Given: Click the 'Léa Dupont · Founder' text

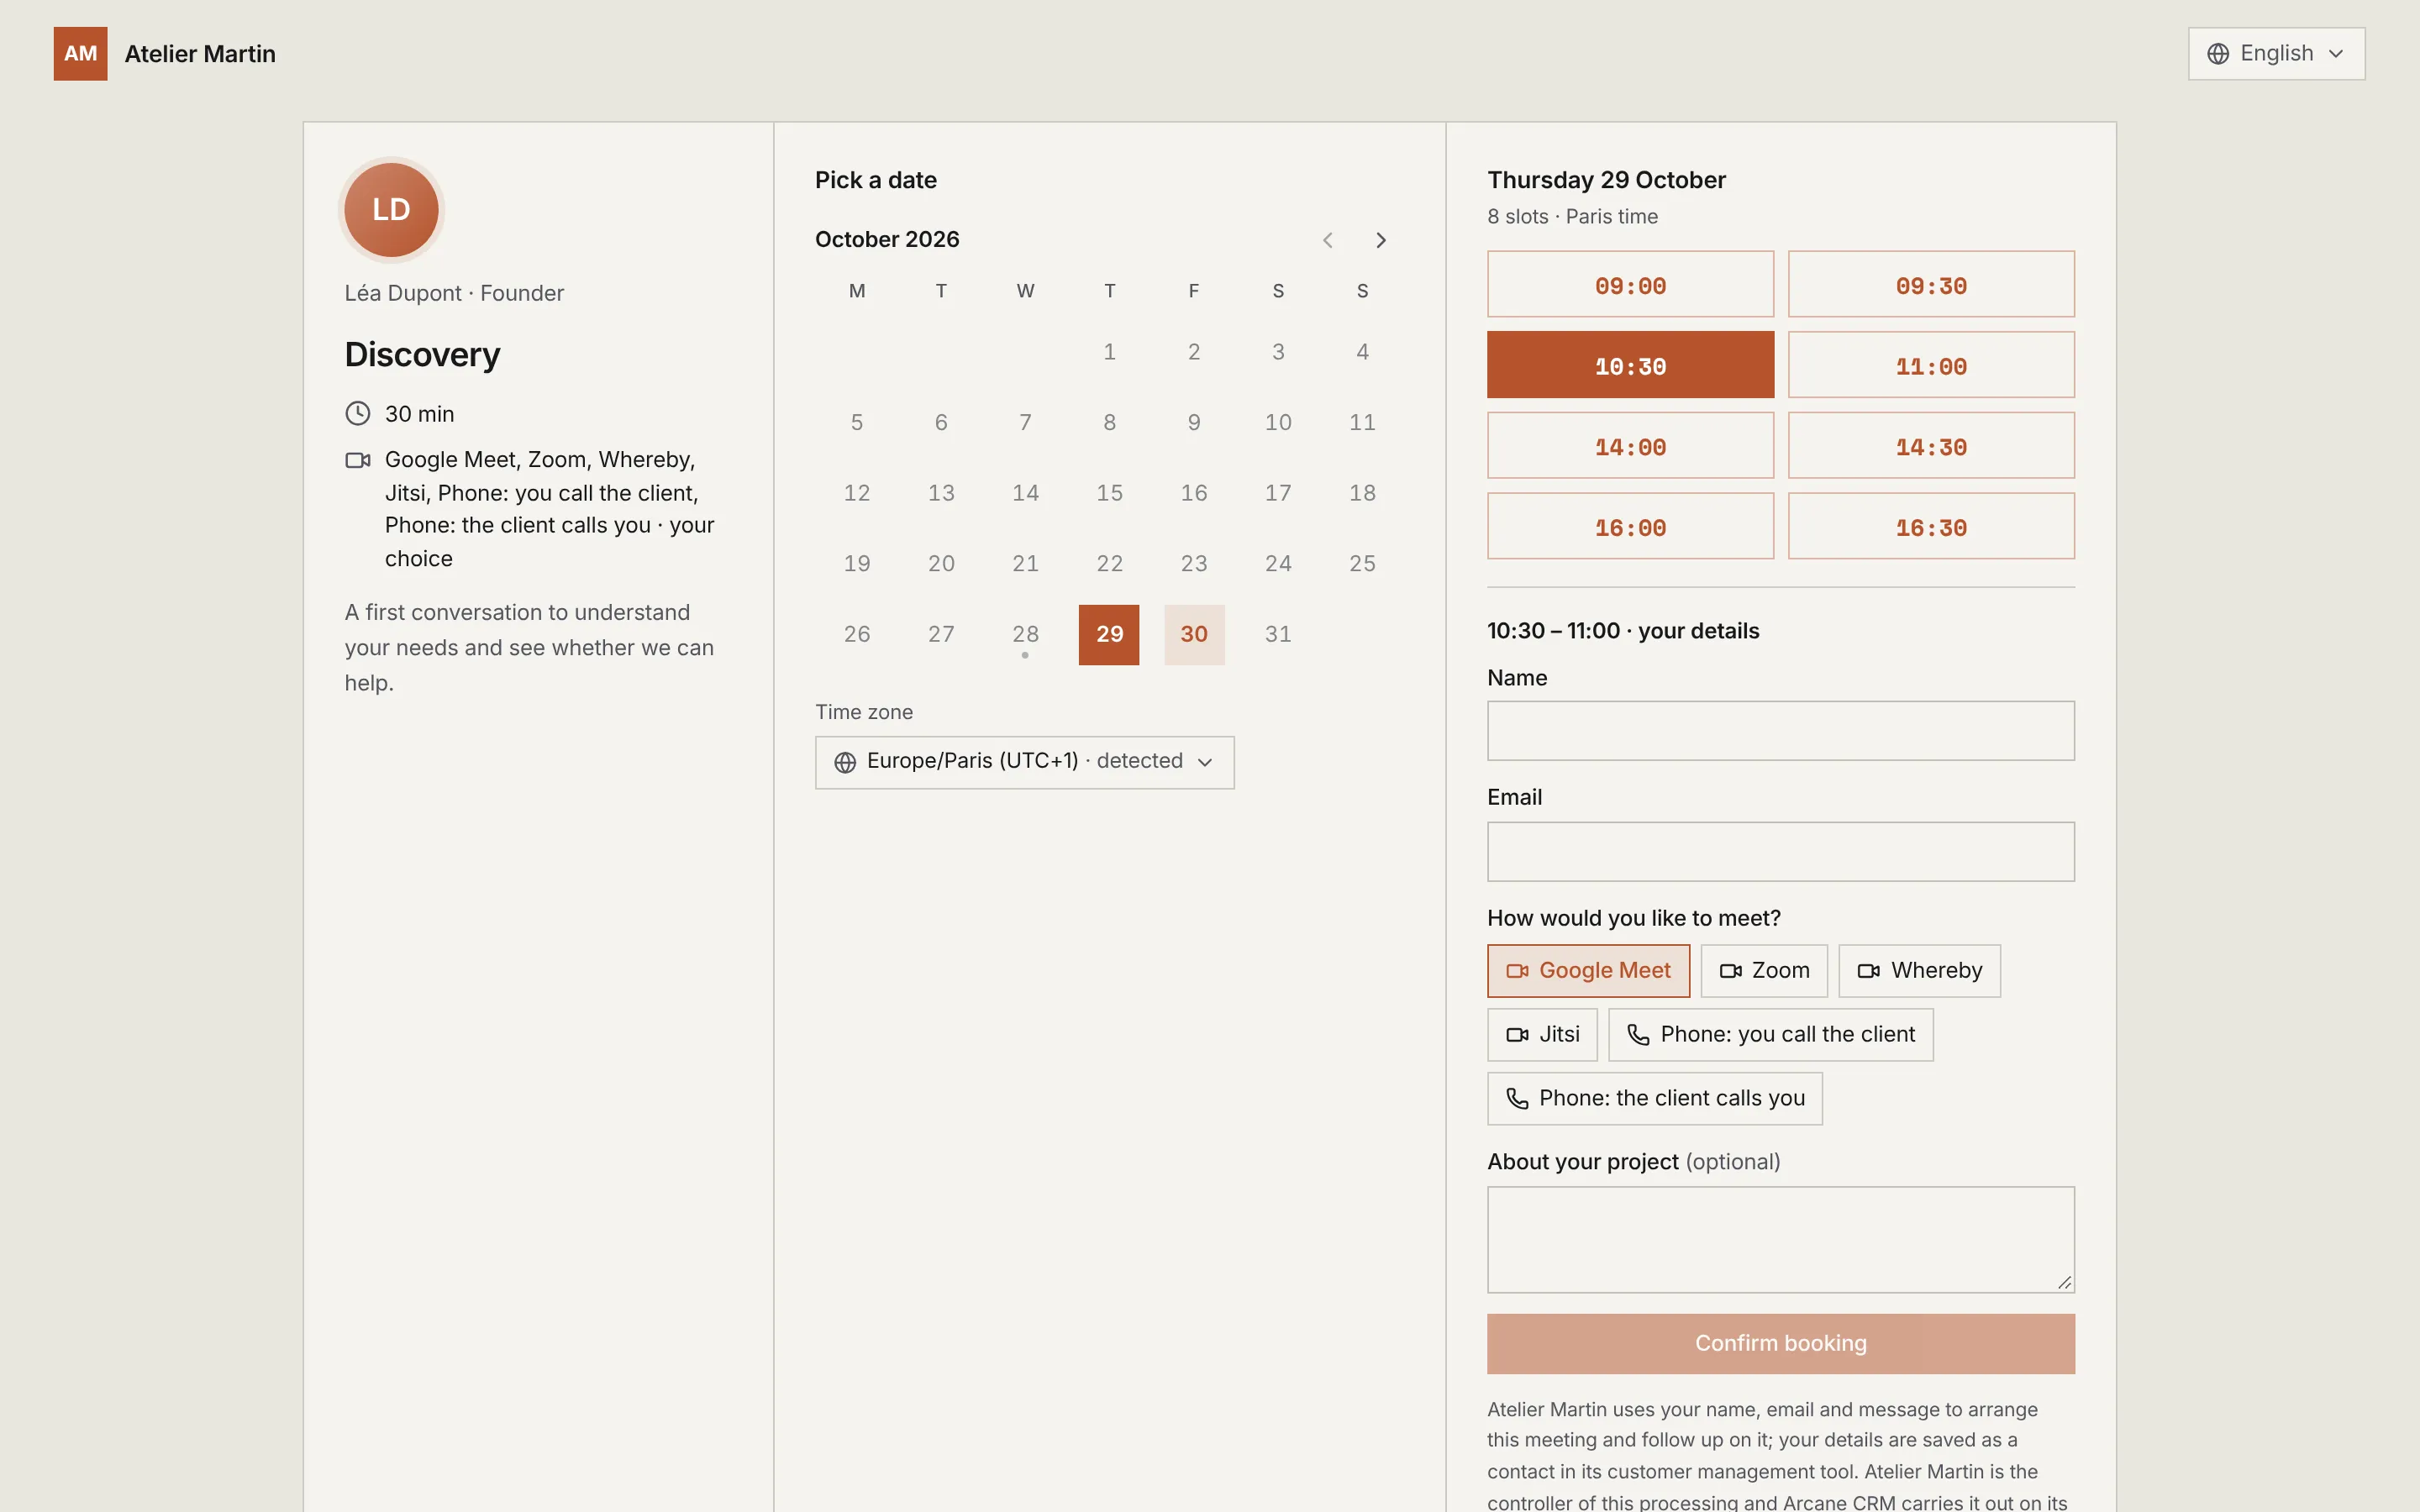Looking at the screenshot, I should click(x=454, y=293).
